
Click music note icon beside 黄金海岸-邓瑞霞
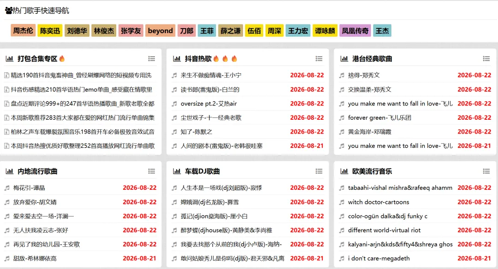tap(342, 132)
